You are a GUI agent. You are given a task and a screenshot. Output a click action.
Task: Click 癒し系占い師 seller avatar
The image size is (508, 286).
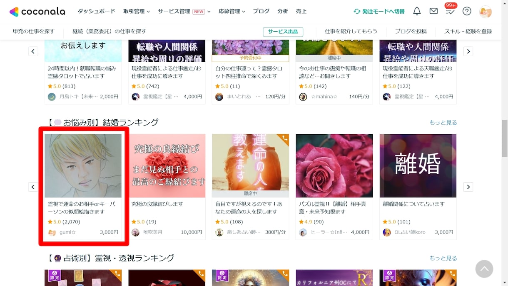(219, 232)
